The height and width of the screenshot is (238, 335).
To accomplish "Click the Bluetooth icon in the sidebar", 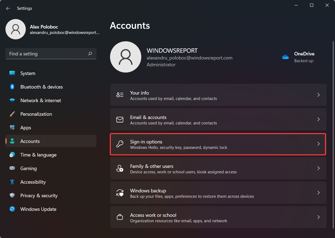I will click(12, 87).
